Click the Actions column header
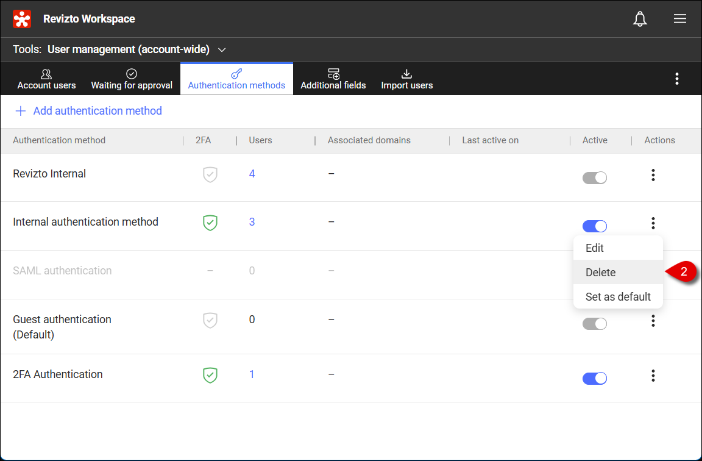This screenshot has height=461, width=702. 659,140
